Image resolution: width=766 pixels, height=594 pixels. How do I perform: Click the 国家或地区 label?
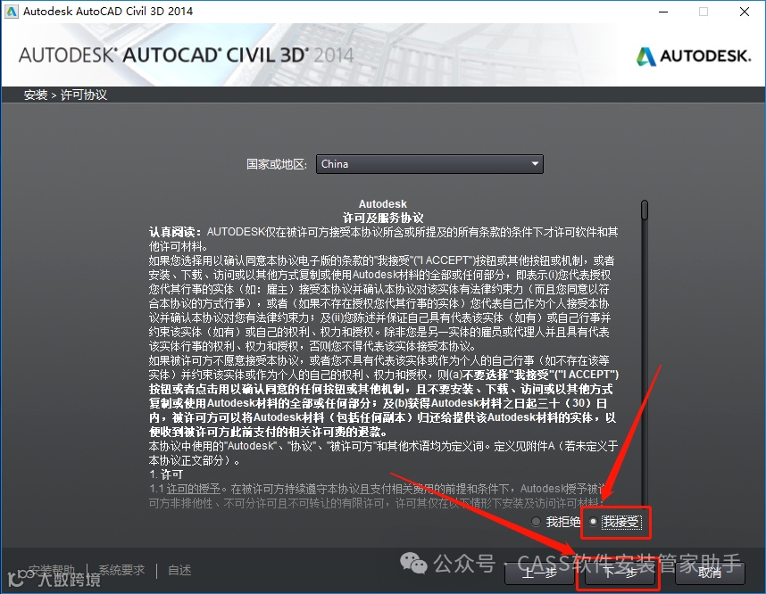pyautogui.click(x=277, y=164)
